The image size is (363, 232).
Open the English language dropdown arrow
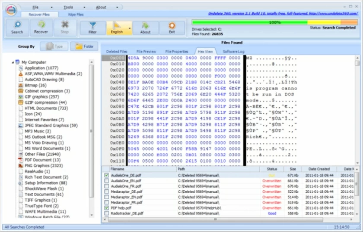(130, 28)
